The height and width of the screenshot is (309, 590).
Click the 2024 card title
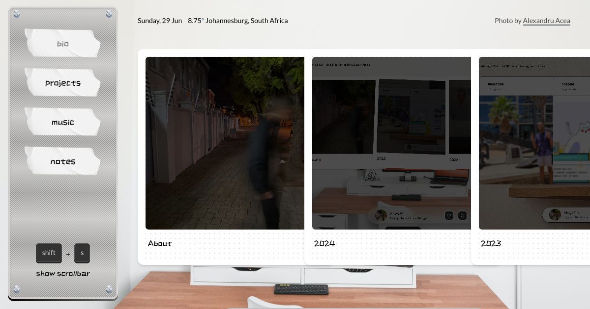[324, 243]
